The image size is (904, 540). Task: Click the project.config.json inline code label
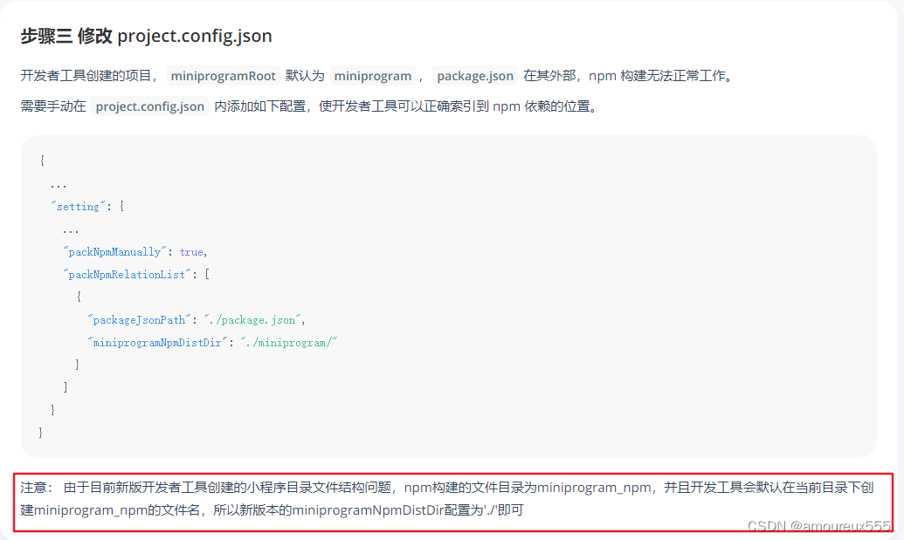pos(149,106)
